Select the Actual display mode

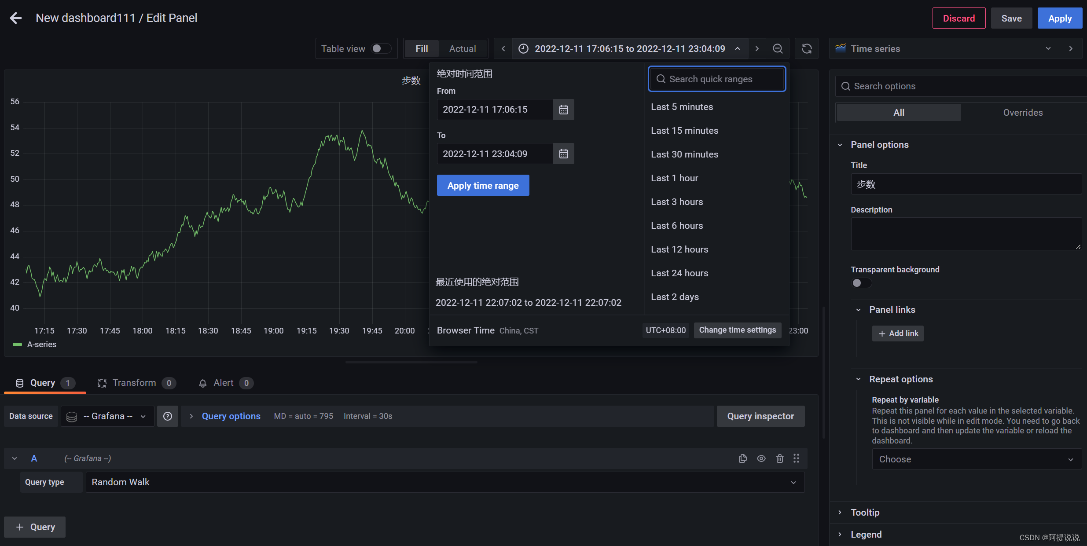pyautogui.click(x=463, y=49)
